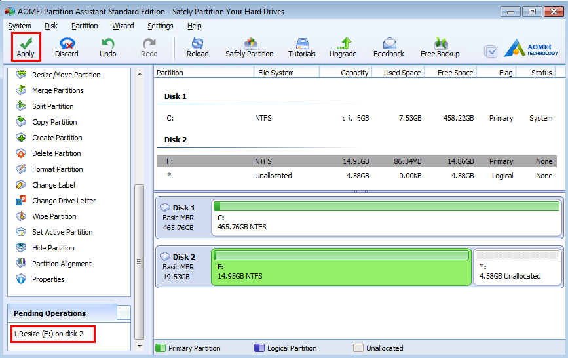The height and width of the screenshot is (358, 568).
Task: Sort by the File System column header
Action: click(286, 73)
